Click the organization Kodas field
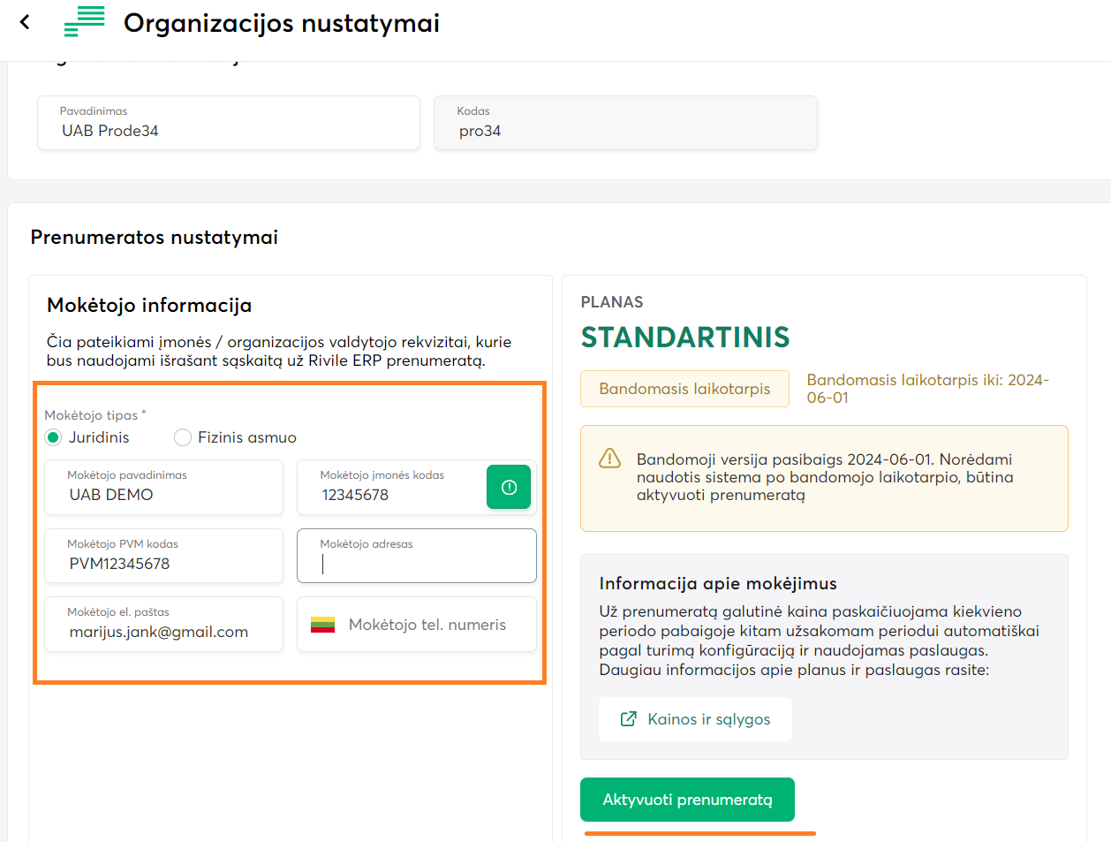This screenshot has width=1111, height=842. 625,131
